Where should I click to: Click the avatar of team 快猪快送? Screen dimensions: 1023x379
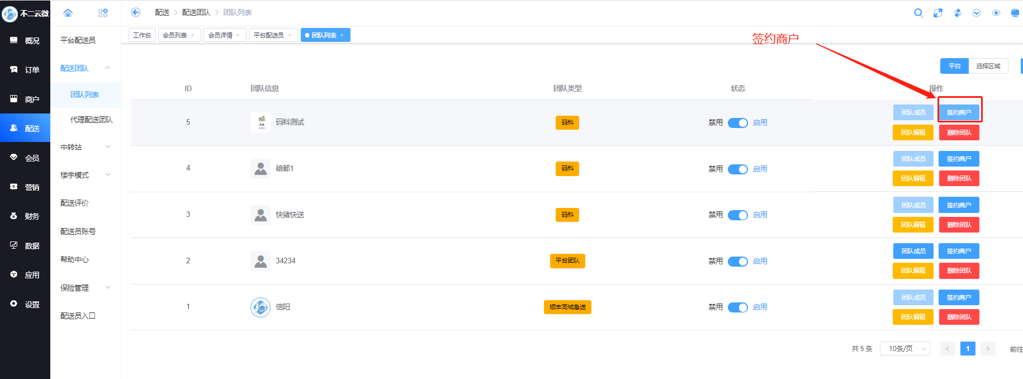point(261,215)
